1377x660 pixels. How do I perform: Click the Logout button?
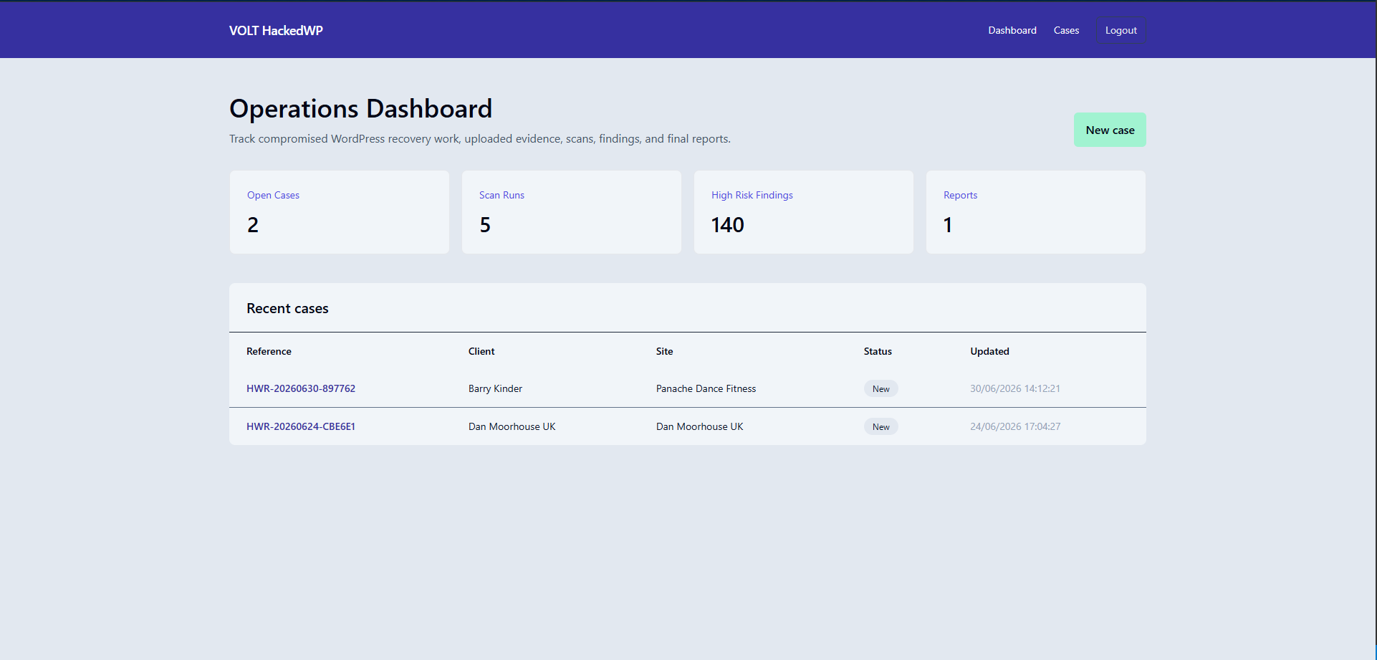click(1121, 30)
